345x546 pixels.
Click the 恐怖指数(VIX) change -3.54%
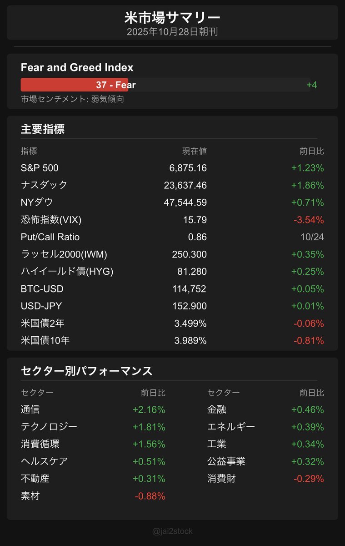[308, 220]
